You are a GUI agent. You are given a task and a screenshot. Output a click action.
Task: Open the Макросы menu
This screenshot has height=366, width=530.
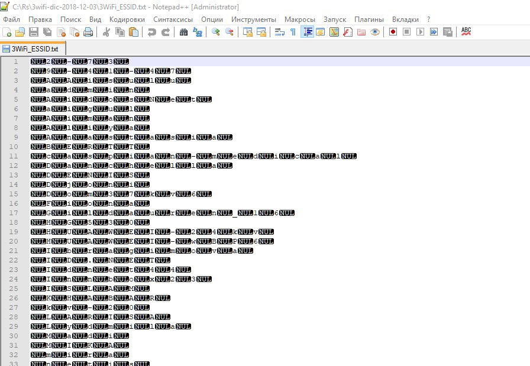pos(300,20)
